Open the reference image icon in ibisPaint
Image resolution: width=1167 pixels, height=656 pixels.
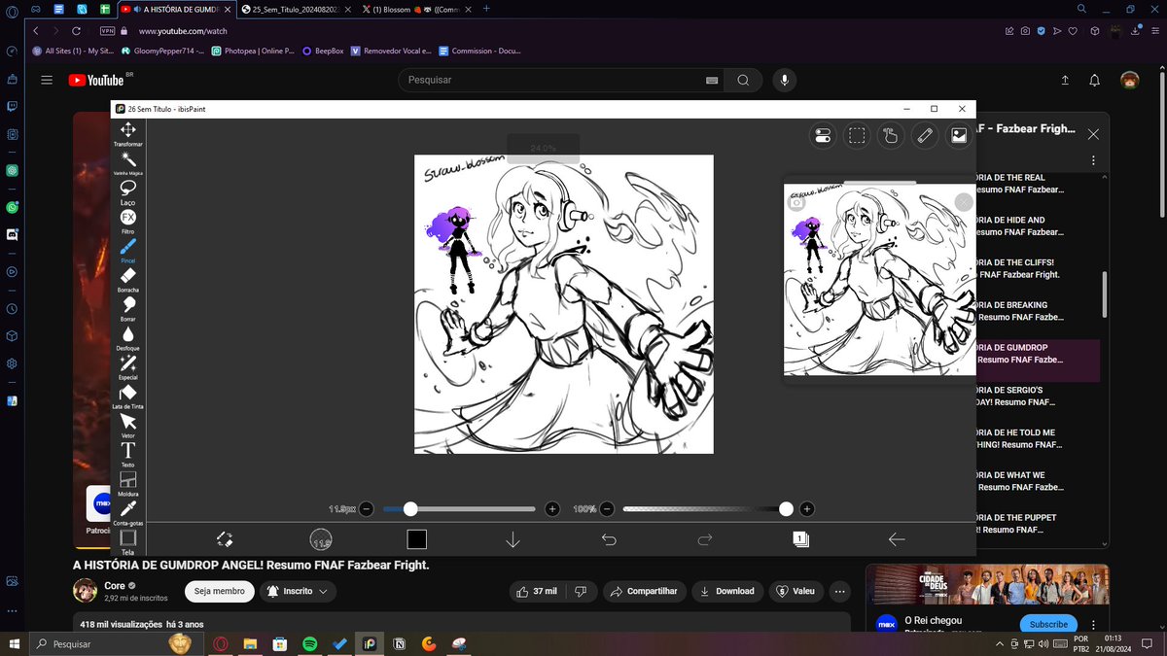pyautogui.click(x=959, y=136)
